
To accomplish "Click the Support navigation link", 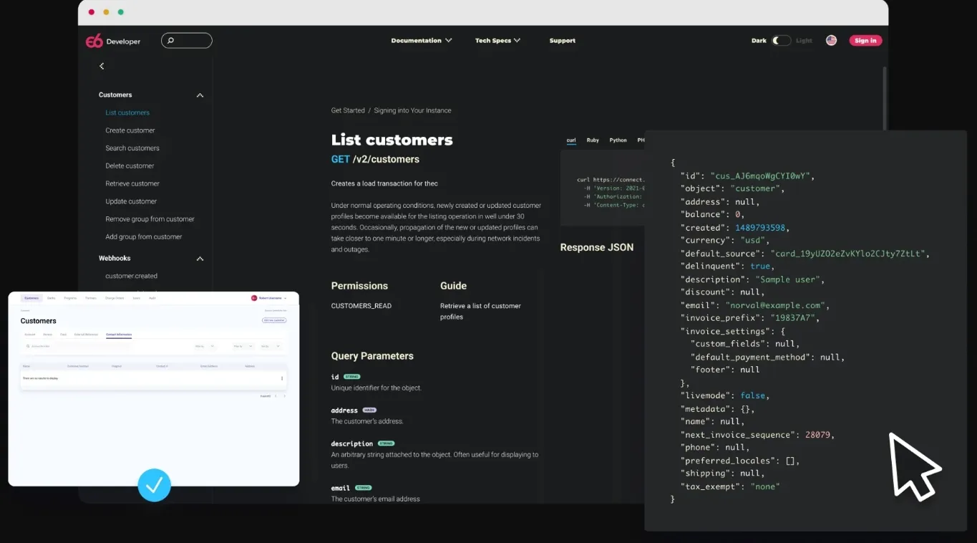I will (562, 41).
